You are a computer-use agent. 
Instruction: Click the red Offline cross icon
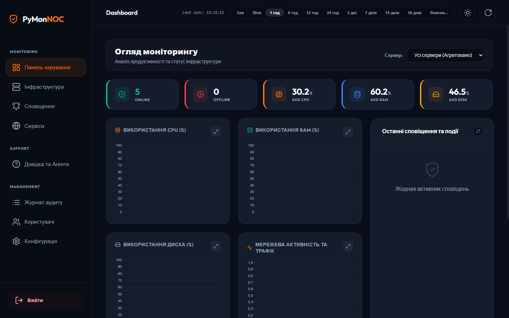coord(200,94)
